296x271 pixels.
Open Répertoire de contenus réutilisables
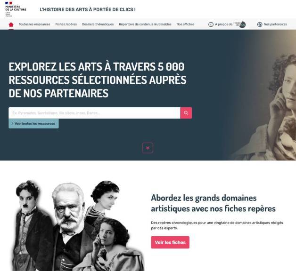pyautogui.click(x=145, y=24)
